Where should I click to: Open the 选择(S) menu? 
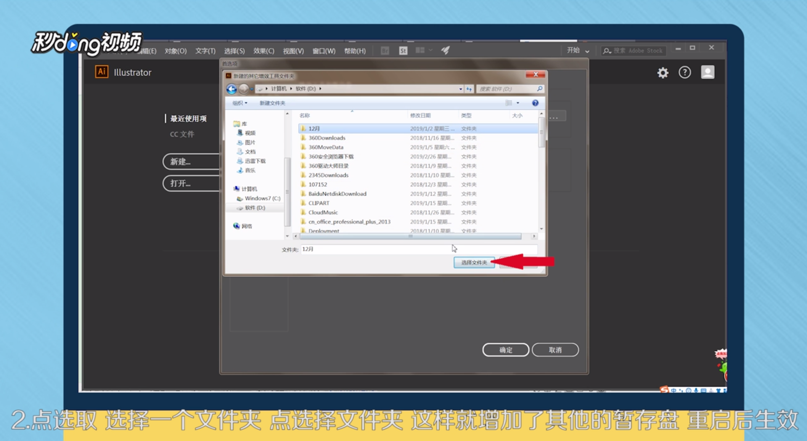[x=234, y=51]
